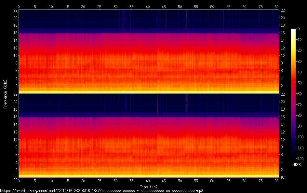The width and height of the screenshot is (307, 193).
Task: Click the '80' tick on the bottom time axis
Action: click(x=276, y=181)
